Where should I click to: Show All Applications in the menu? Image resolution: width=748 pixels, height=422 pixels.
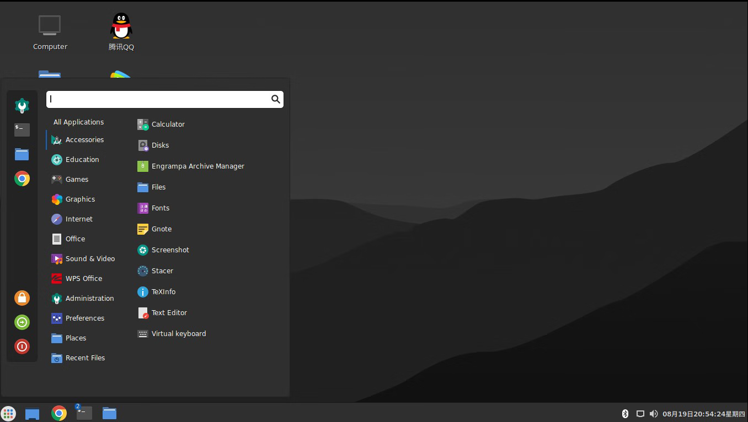tap(78, 122)
